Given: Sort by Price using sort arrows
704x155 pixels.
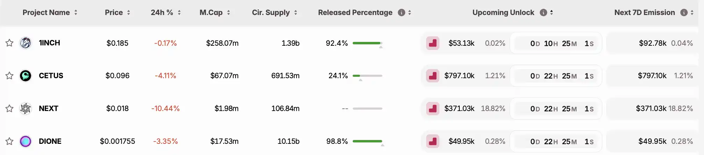Looking at the screenshot, I should click(x=129, y=13).
